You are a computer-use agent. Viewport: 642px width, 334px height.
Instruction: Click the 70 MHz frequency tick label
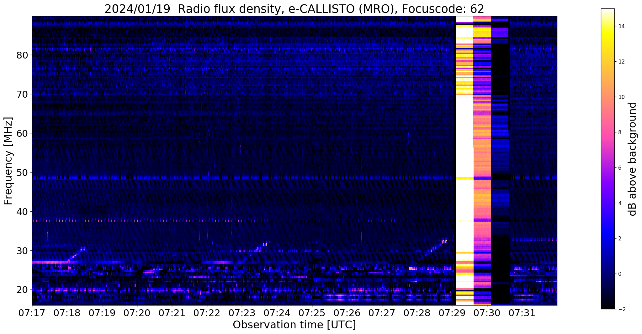coord(22,94)
